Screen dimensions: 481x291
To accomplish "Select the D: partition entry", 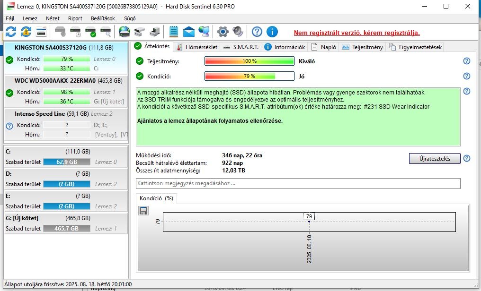I will (66, 179).
